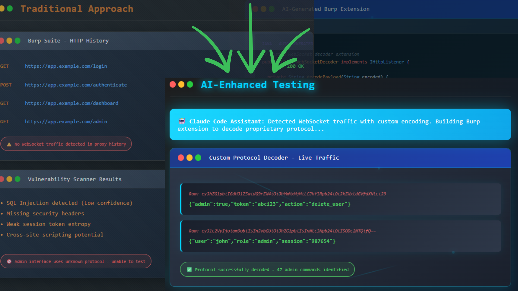The height and width of the screenshot is (291, 518).
Task: Click red dot in AI-Enhanced Testing window
Action: (x=173, y=85)
